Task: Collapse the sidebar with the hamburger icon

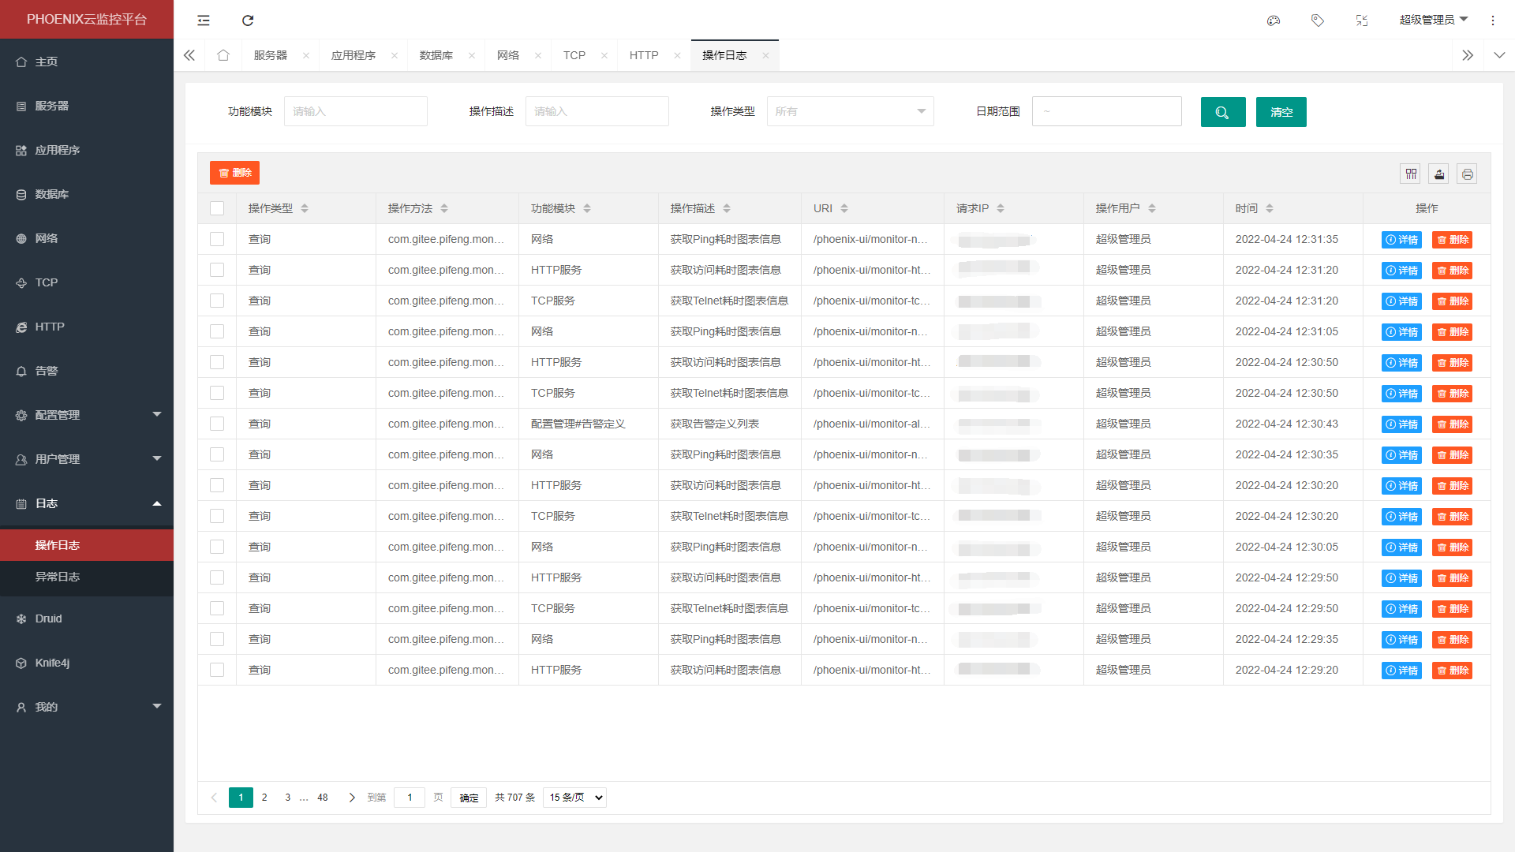Action: tap(203, 21)
